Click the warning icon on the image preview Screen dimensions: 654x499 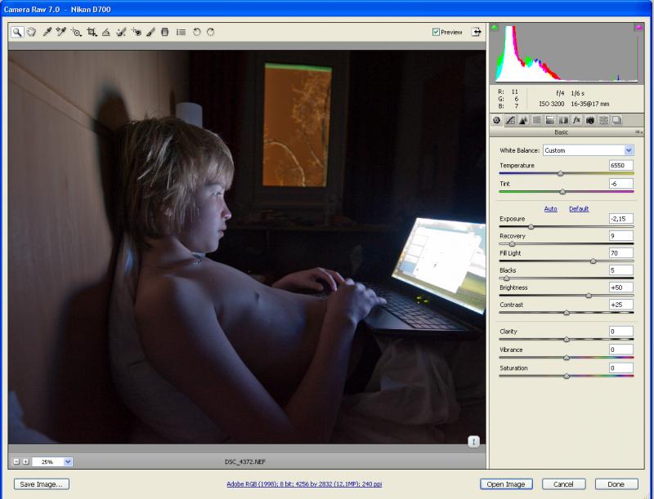coord(473,442)
